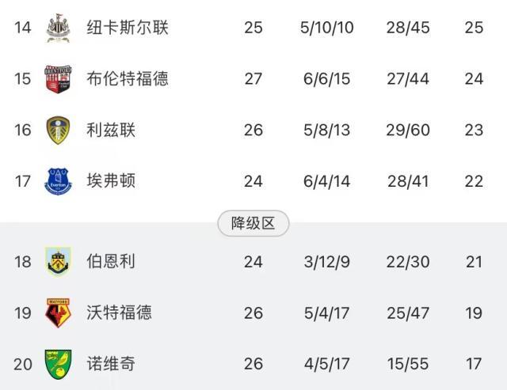Screen dimensions: 507x390
Task: Click the Leeds United club crest
Action: click(59, 130)
